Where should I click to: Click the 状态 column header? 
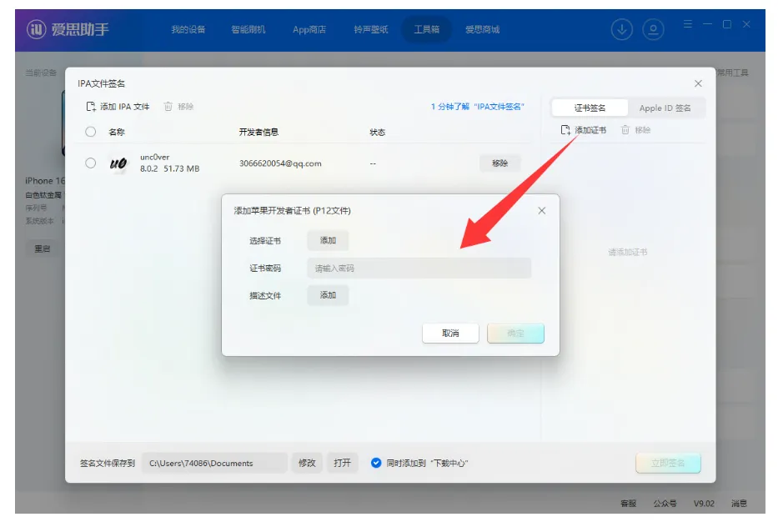click(x=378, y=132)
